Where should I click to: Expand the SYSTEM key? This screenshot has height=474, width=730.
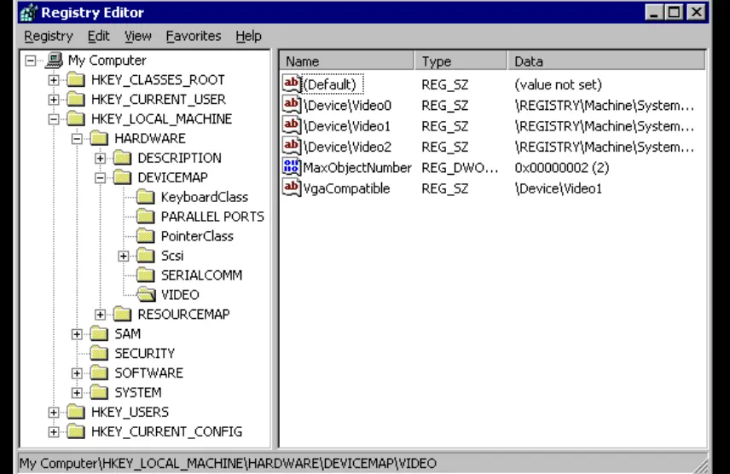pyautogui.click(x=78, y=393)
